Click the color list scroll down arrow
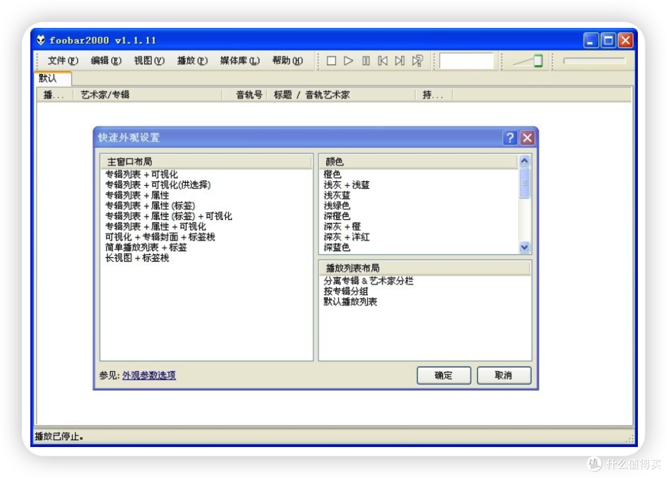 click(x=524, y=247)
